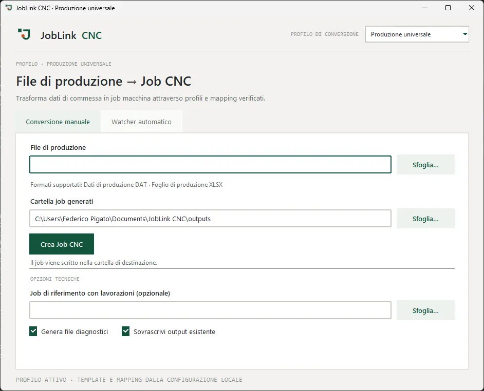
Task: Maximize the JobLink CNC window
Action: [x=448, y=8]
